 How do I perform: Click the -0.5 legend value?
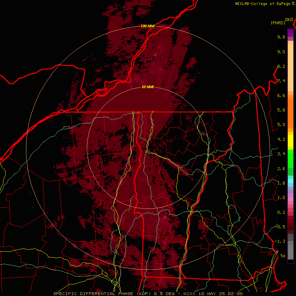click(280, 227)
